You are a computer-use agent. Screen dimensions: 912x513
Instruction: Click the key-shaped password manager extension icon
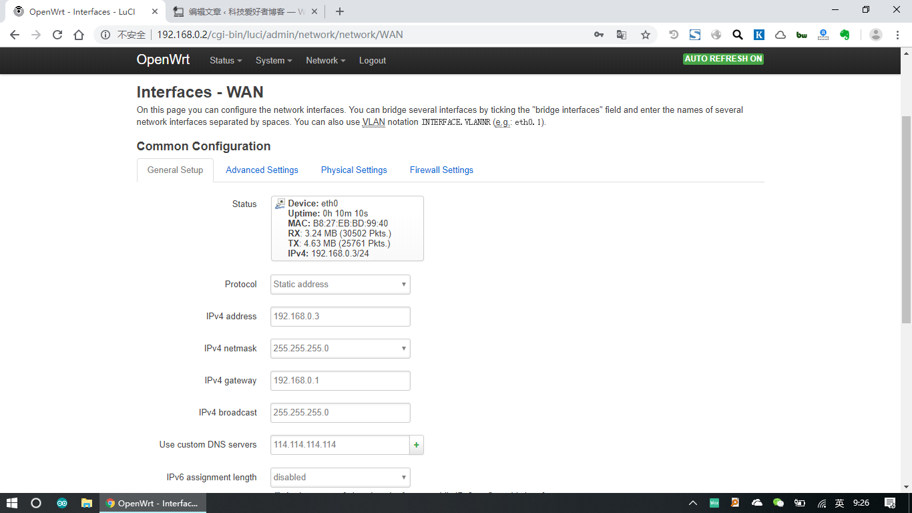(599, 33)
